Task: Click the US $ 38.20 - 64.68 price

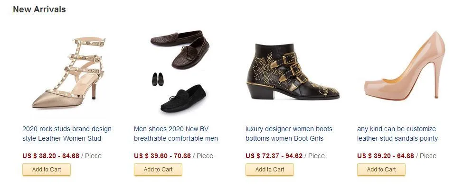Action: [51, 156]
